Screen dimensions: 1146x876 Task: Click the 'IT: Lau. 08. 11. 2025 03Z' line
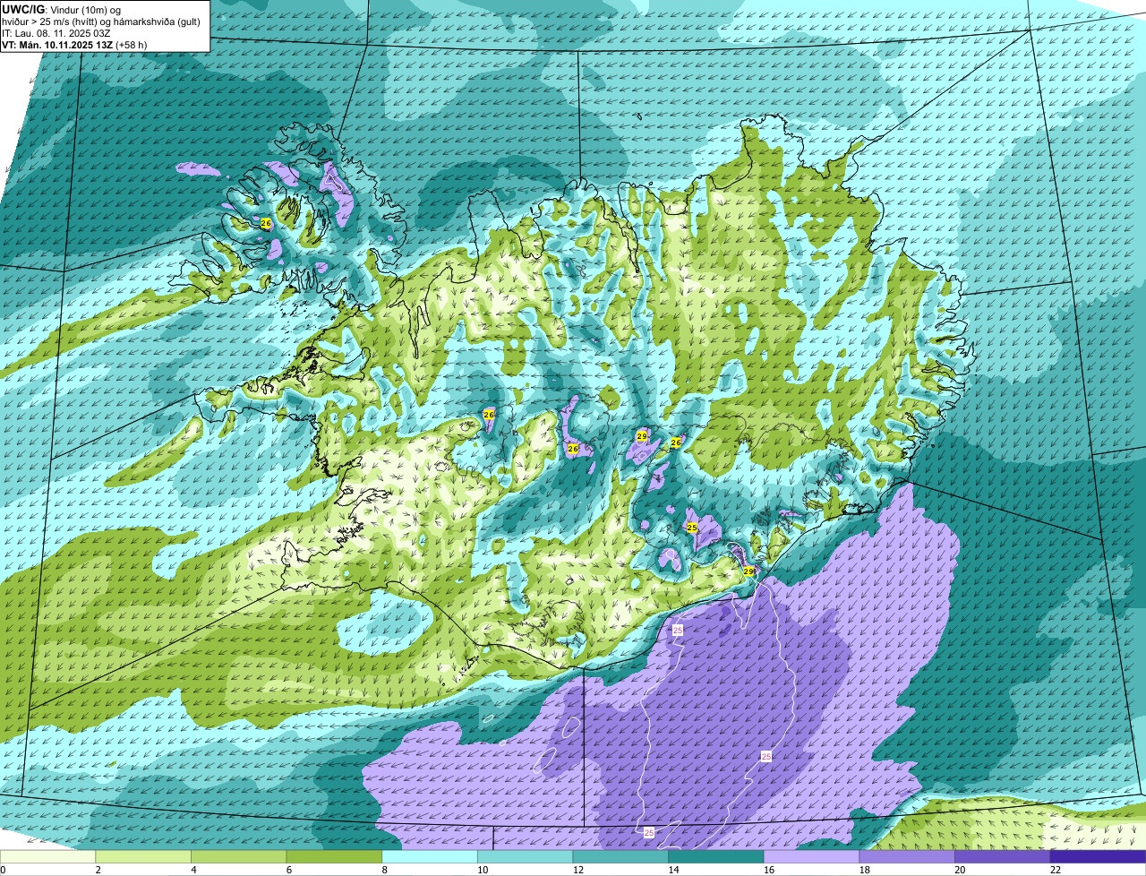(57, 32)
